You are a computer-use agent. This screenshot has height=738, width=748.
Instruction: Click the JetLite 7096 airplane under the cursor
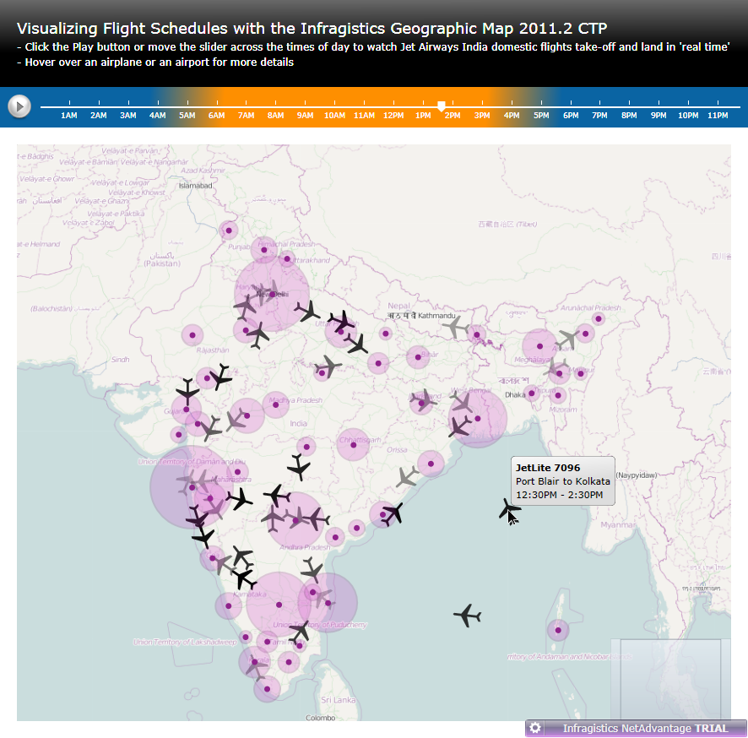[508, 508]
